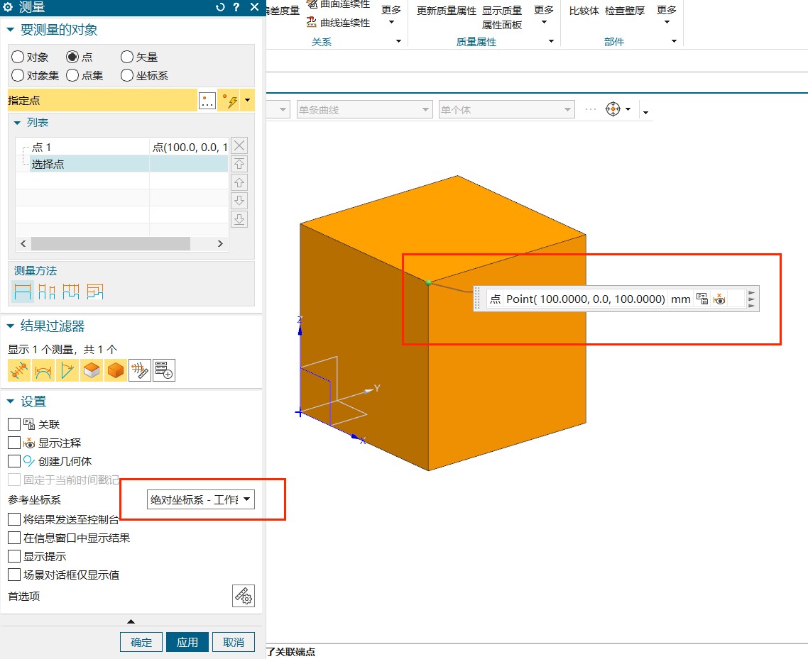Enable the 显示注释 checkbox
Image resolution: width=808 pixels, height=659 pixels.
[x=14, y=443]
